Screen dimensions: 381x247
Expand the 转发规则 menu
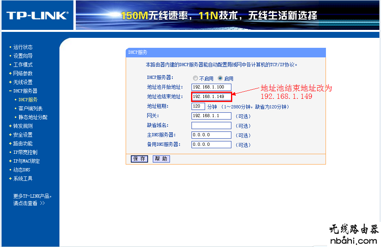[x=23, y=126]
